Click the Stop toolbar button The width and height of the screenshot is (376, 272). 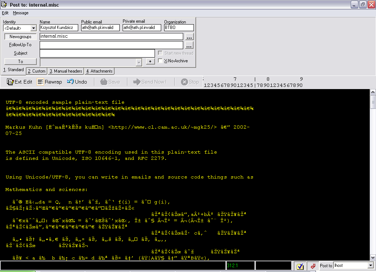coord(190,82)
